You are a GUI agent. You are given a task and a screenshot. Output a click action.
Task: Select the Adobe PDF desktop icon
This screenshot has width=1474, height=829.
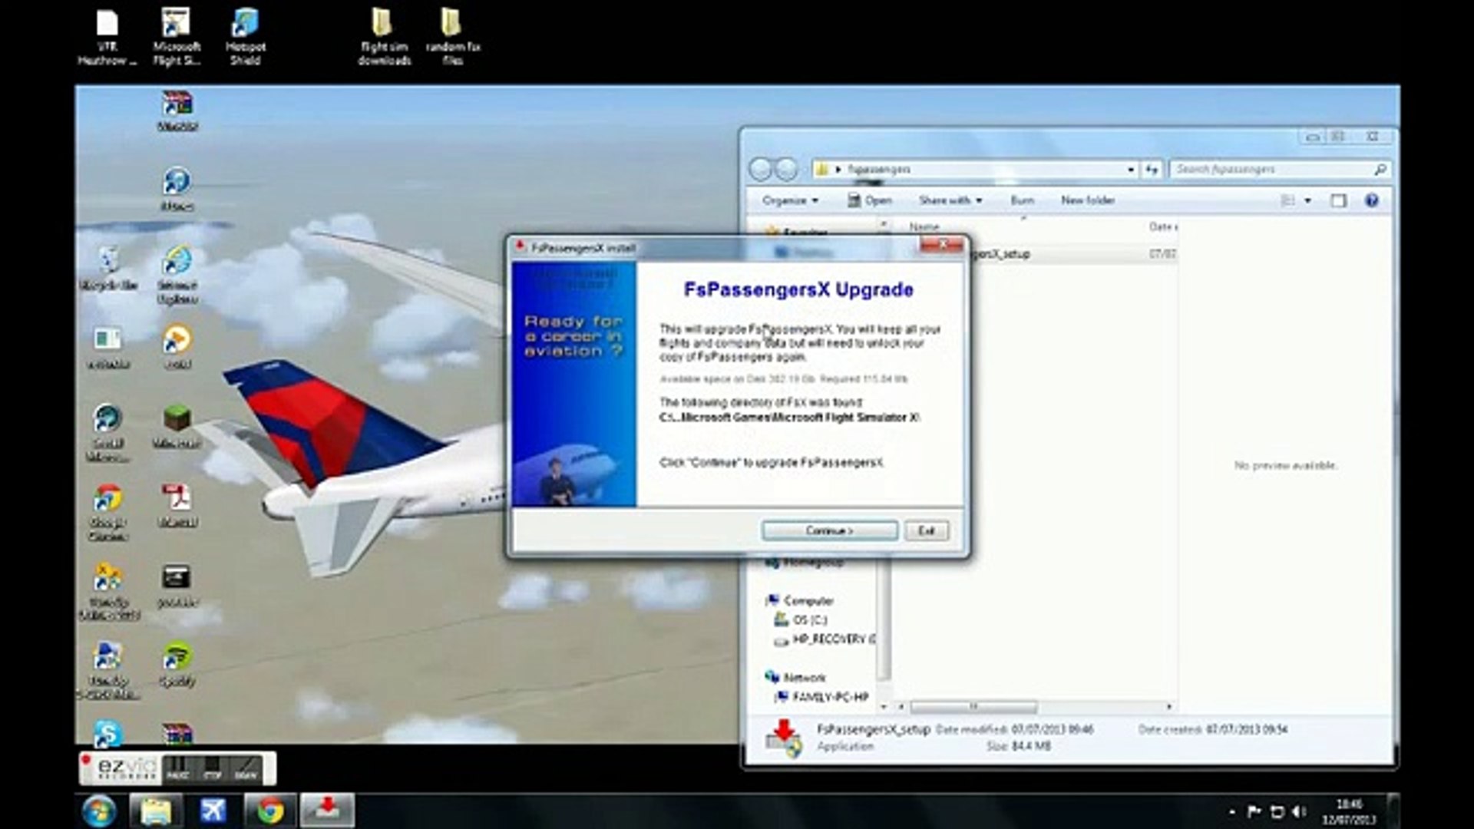coord(177,505)
